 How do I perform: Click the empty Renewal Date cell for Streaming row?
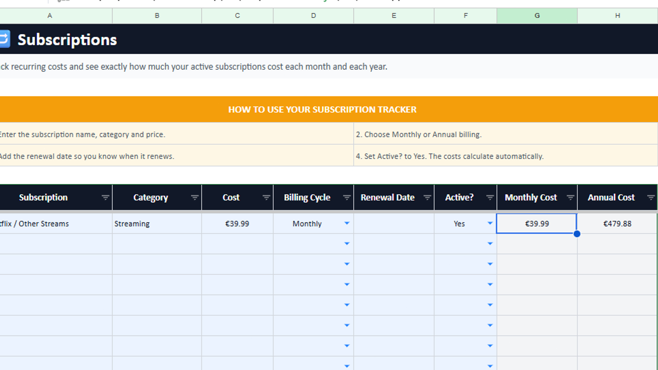click(x=394, y=224)
